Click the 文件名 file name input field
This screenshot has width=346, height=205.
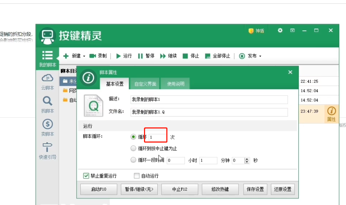click(209, 112)
